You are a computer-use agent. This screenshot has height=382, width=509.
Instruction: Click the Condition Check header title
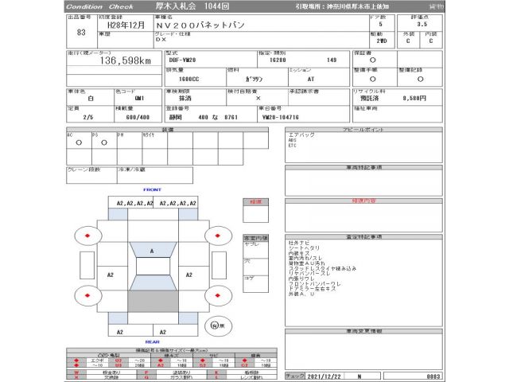[x=99, y=6]
